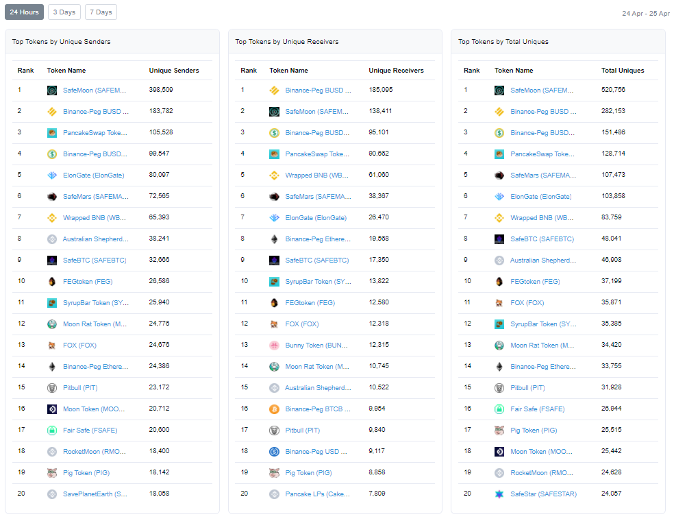The image size is (674, 521).
Task: Click the Total Uniques column header
Action: pyautogui.click(x=623, y=71)
